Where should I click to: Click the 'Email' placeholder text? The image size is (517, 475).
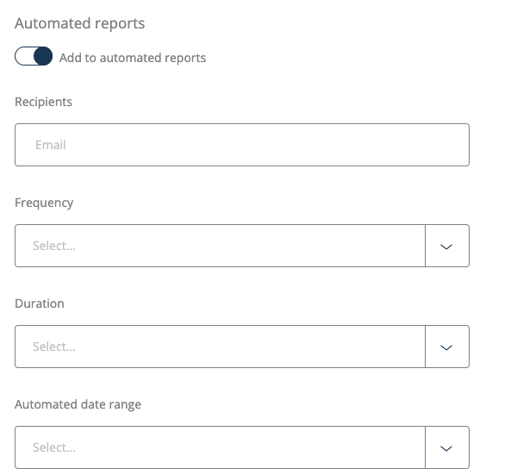click(x=51, y=145)
